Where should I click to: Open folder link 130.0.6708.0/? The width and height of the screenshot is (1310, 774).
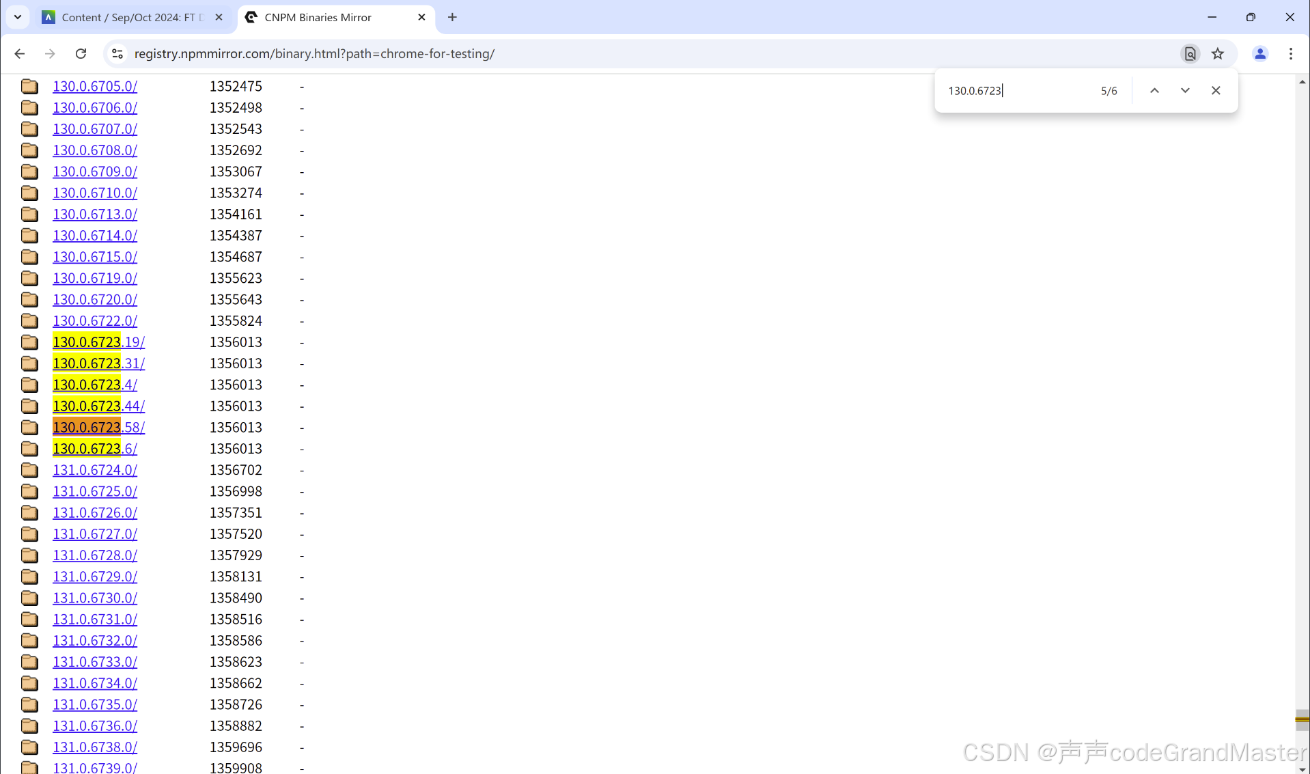point(95,150)
